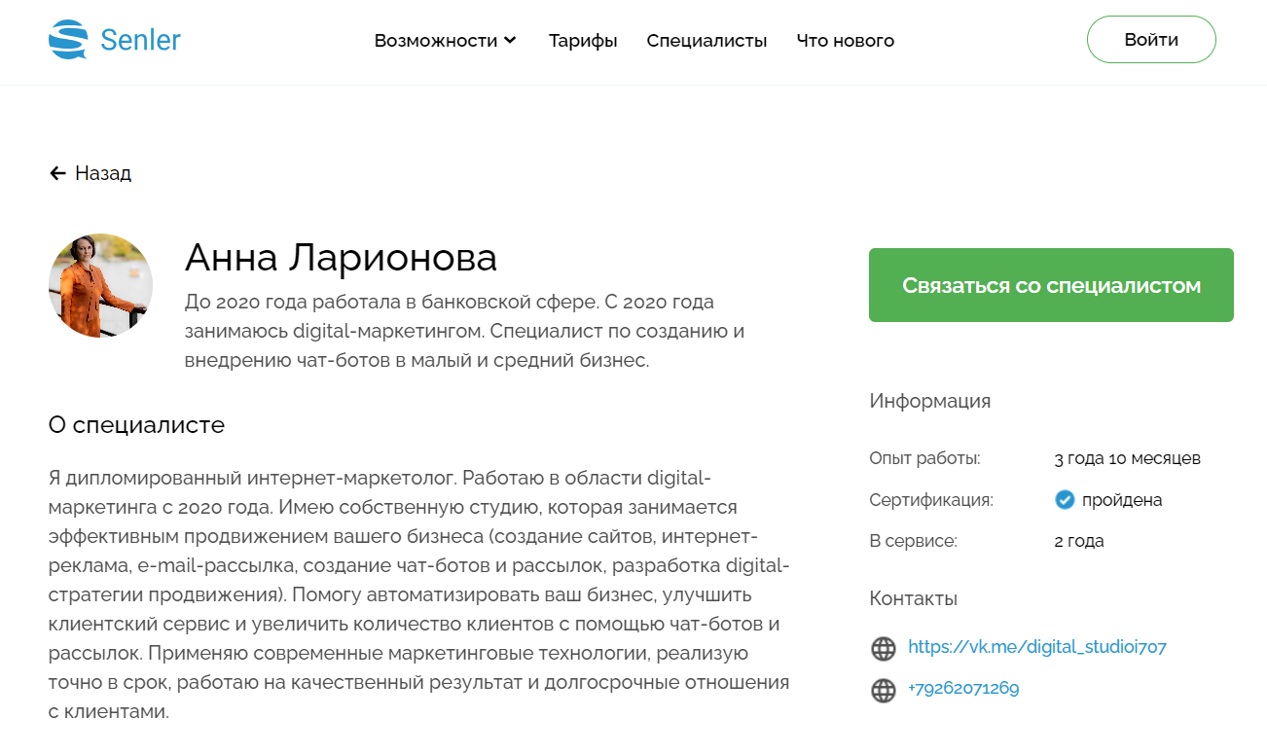Click the back arrow icon

[57, 173]
